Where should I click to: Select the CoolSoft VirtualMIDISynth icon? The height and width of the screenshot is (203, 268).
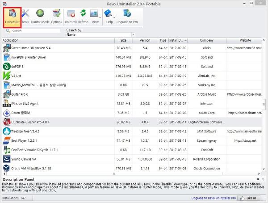tap(7, 150)
